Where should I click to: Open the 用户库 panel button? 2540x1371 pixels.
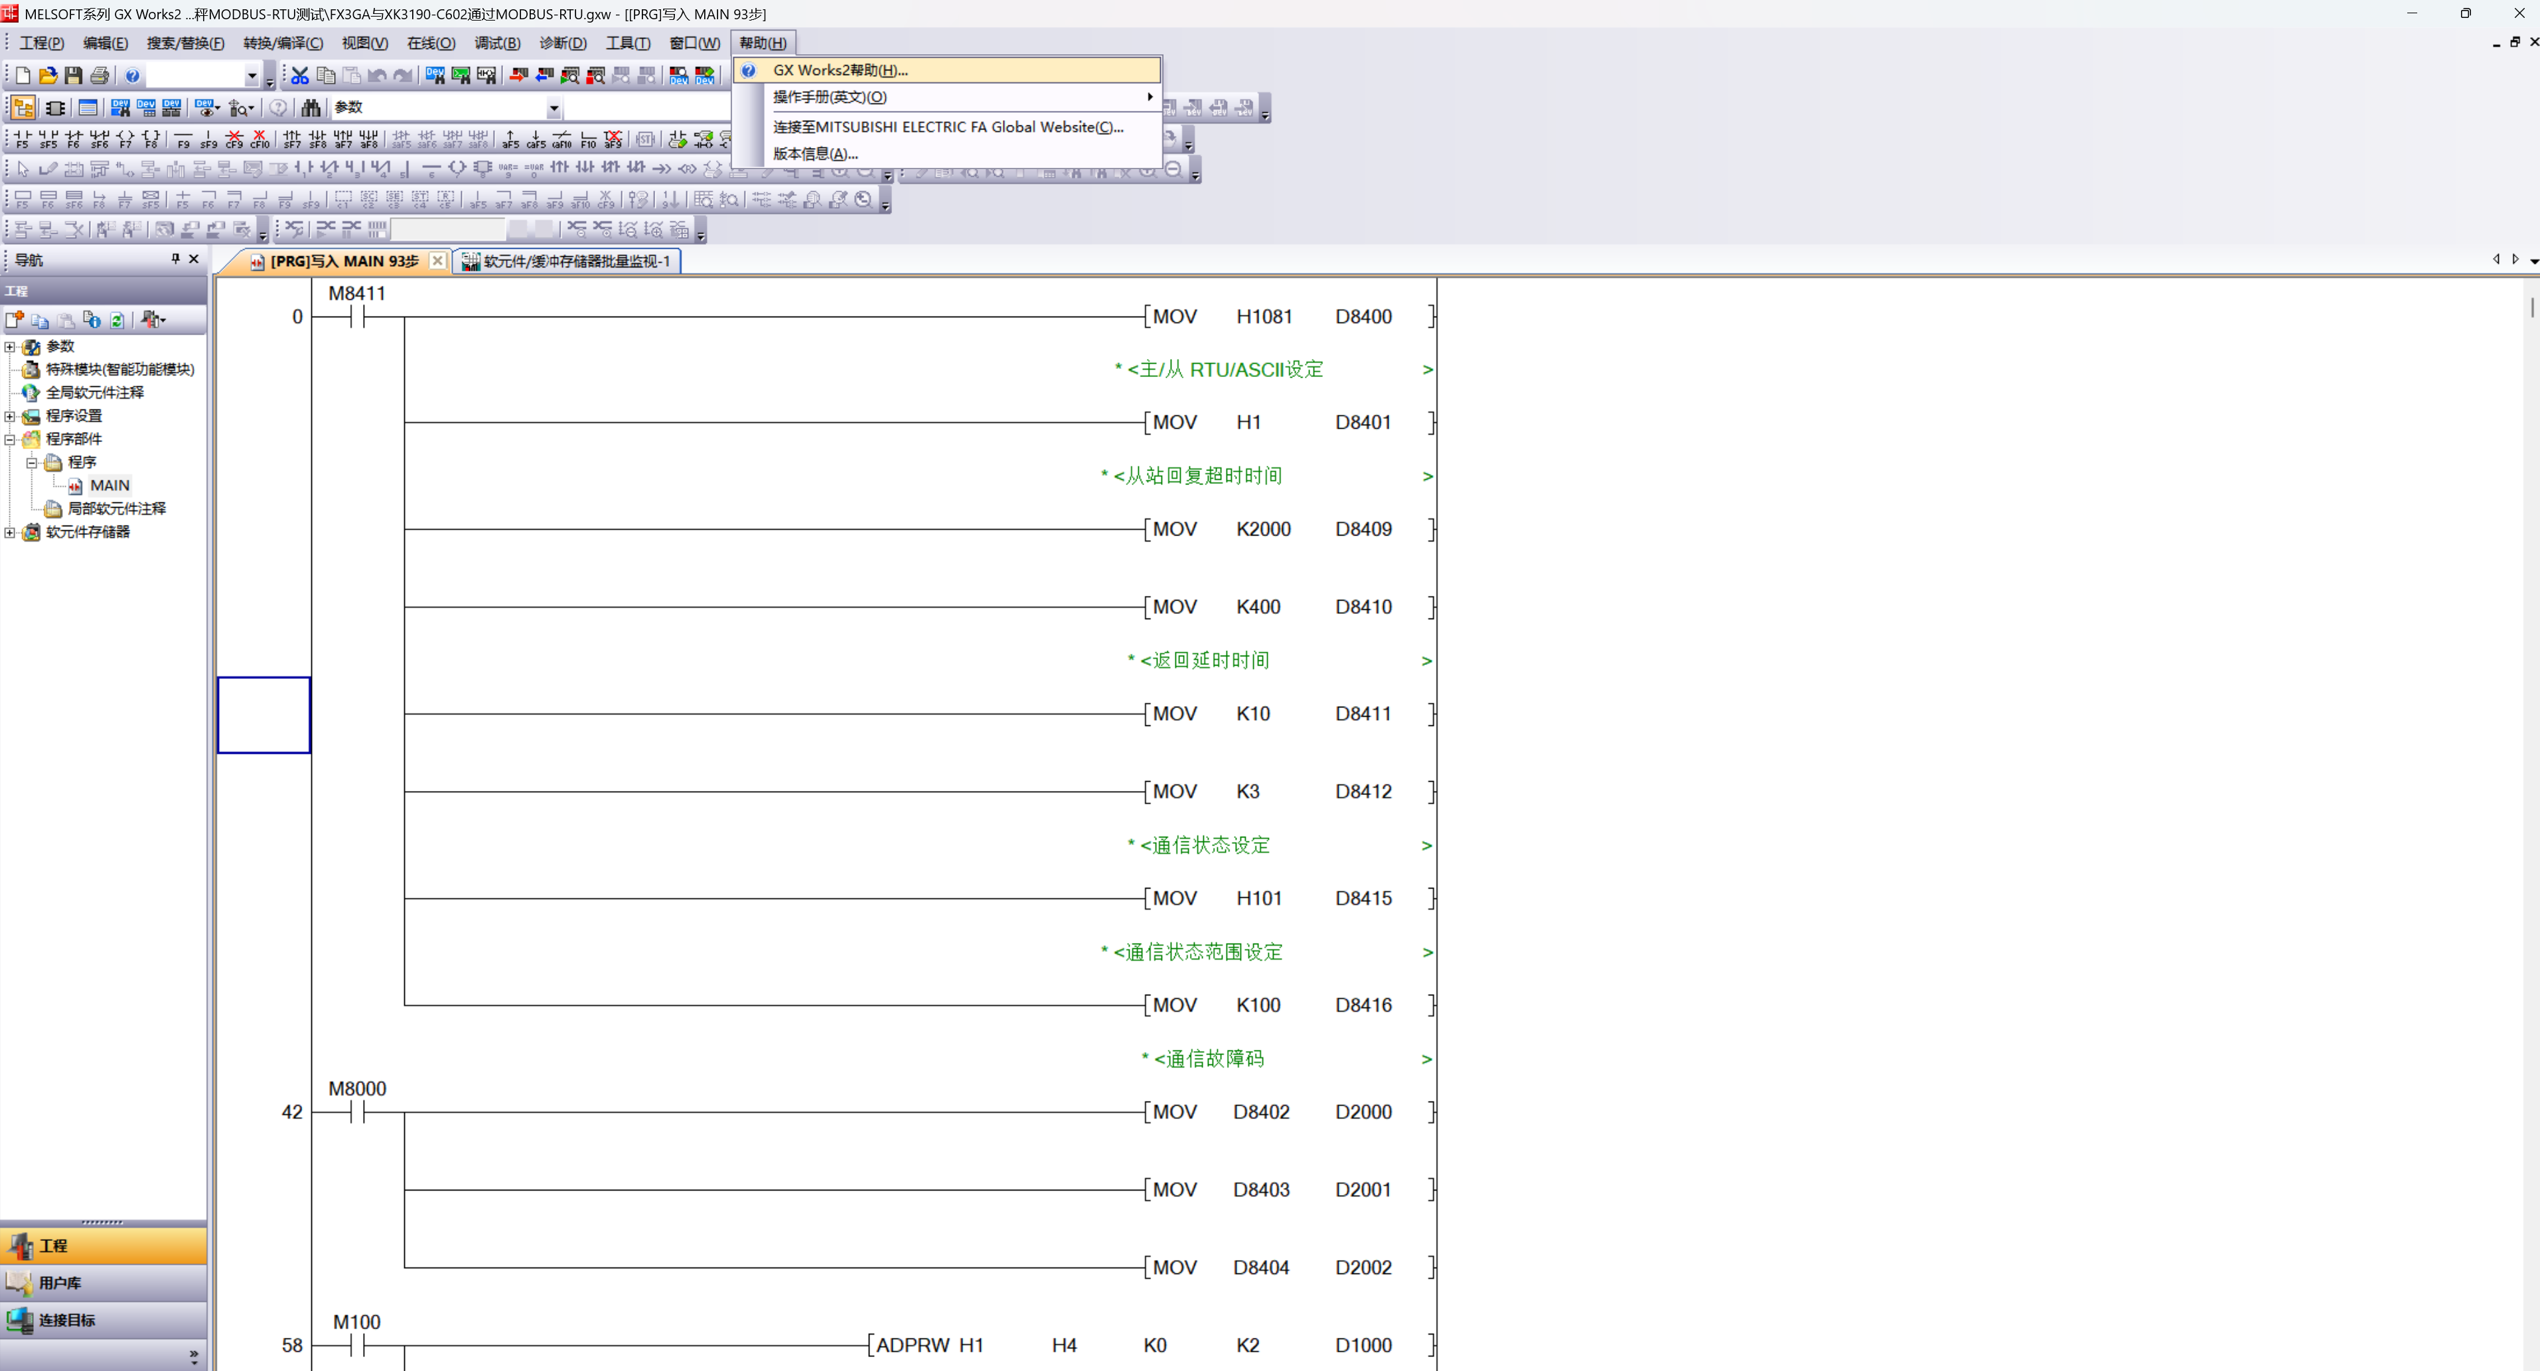(59, 1282)
